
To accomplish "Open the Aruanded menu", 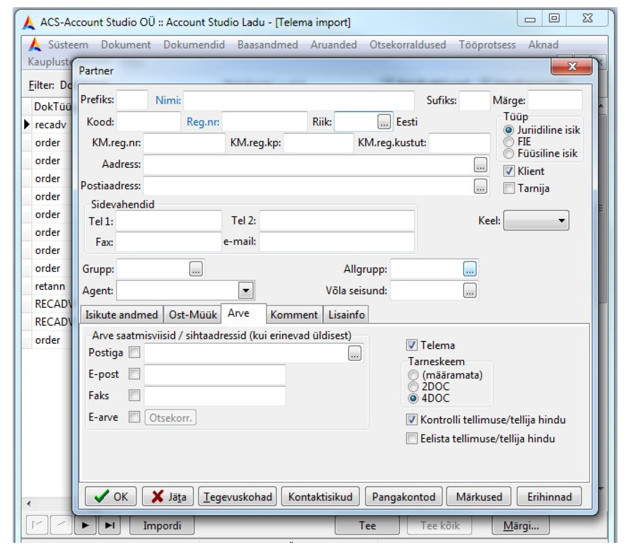I will (334, 45).
